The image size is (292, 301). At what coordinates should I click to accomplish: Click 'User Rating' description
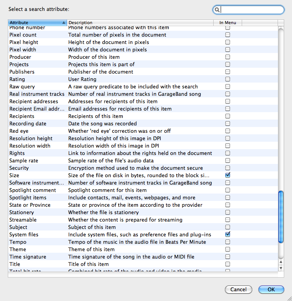tap(82, 79)
